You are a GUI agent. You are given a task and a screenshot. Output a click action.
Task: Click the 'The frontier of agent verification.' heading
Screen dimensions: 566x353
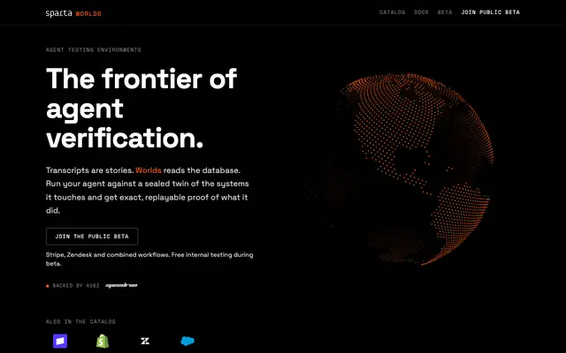[x=141, y=108]
